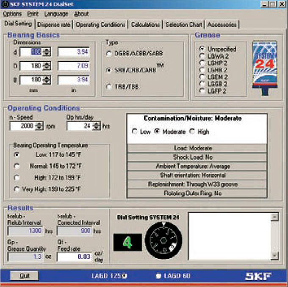
Task: Adjust the B width spinner arrows
Action: (47, 80)
